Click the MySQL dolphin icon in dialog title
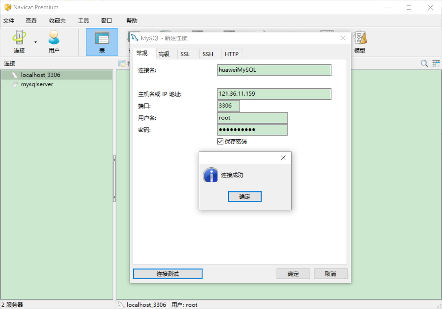This screenshot has width=442, height=309. [135, 38]
